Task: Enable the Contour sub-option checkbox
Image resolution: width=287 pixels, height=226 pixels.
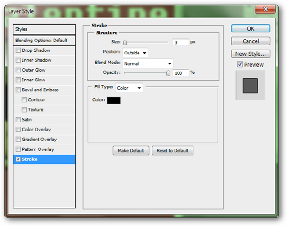Action: tap(24, 99)
